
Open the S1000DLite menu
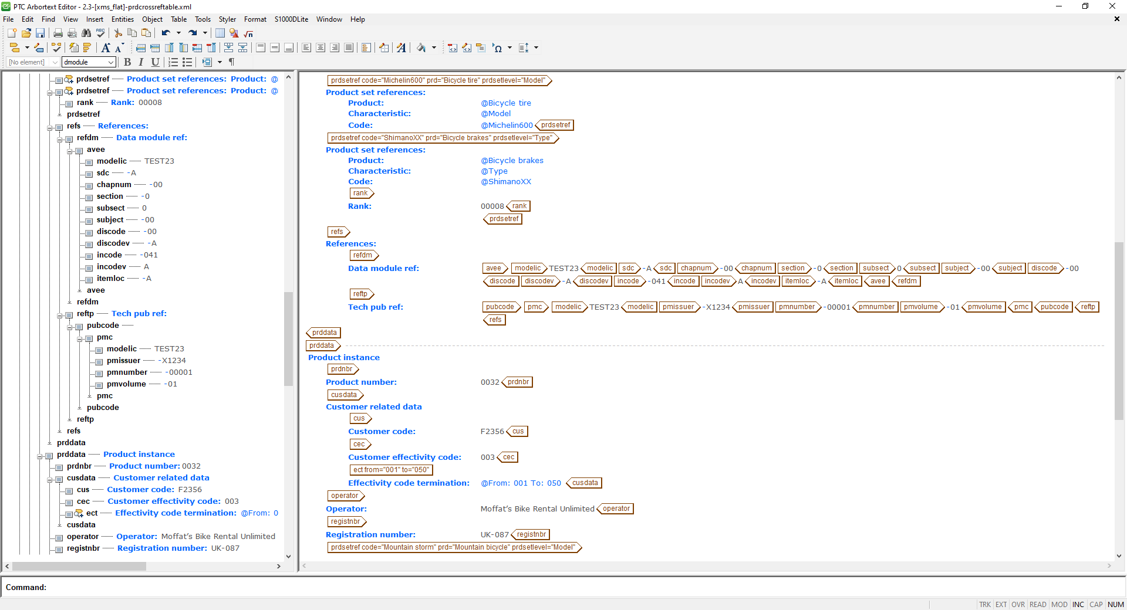coord(291,19)
